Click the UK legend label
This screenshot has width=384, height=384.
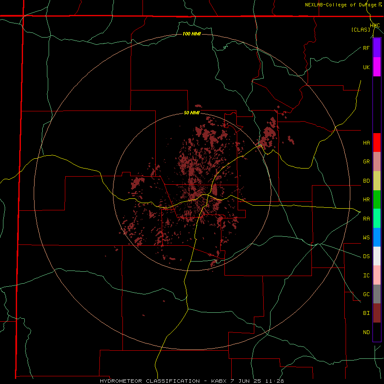[366, 67]
